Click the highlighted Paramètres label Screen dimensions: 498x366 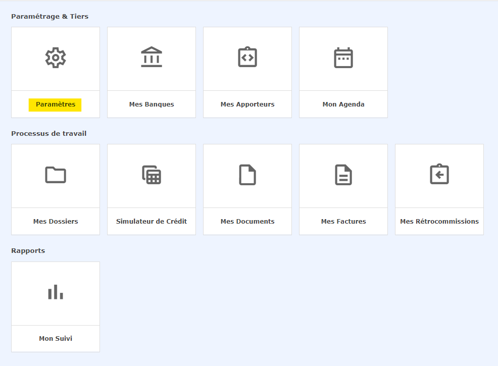coord(55,105)
